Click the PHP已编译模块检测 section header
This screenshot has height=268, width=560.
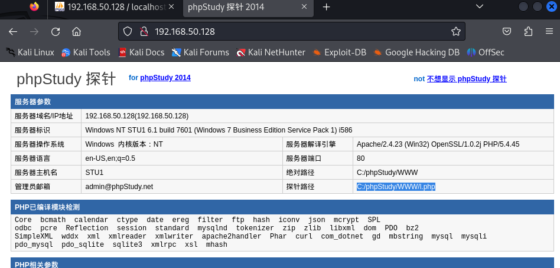pyautogui.click(x=282, y=207)
